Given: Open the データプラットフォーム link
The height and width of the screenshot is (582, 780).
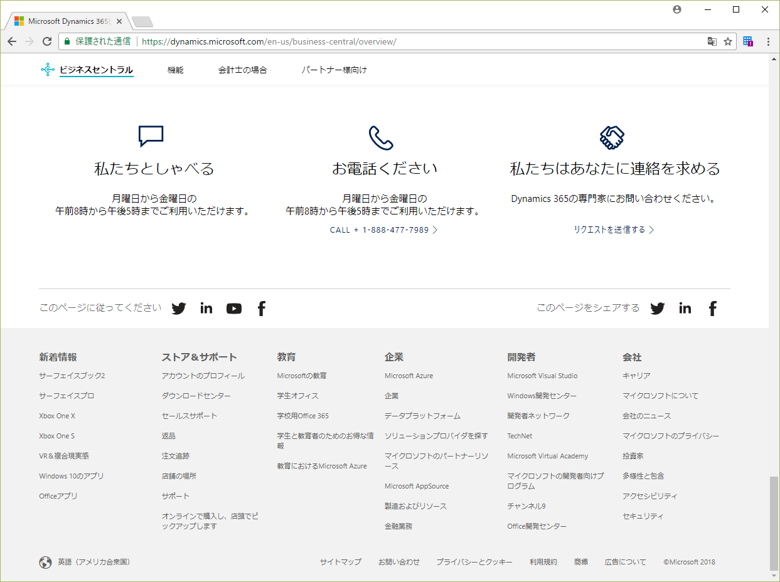Looking at the screenshot, I should [x=422, y=416].
